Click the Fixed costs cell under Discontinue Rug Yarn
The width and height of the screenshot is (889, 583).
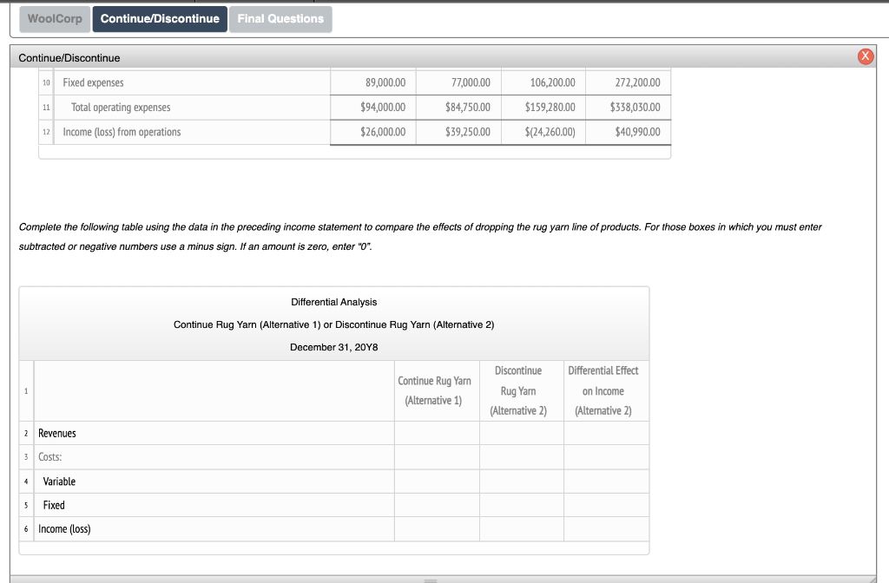click(521, 505)
